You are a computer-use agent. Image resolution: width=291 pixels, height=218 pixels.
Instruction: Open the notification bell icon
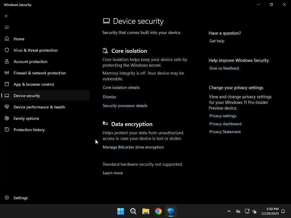[283, 211]
